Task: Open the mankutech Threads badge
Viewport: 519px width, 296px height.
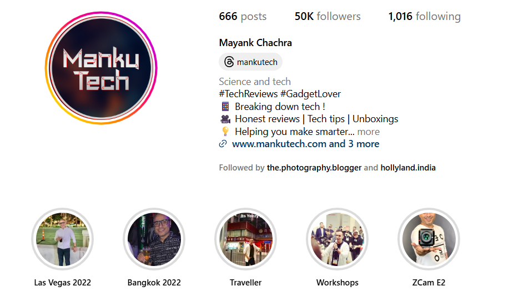Action: (x=250, y=62)
